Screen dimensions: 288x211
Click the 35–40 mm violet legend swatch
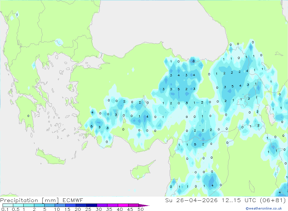click(113, 205)
